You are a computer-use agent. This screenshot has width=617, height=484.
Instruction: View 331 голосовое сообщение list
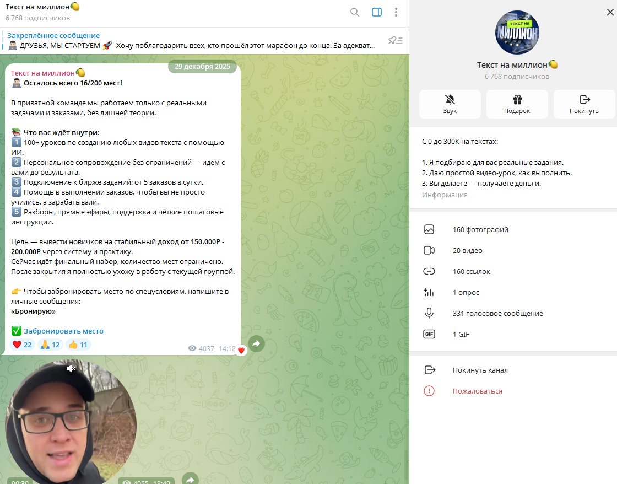[497, 314]
